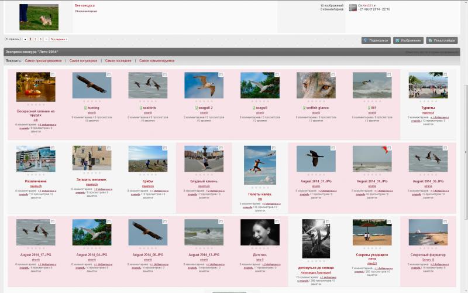468x293 pixels.
Task: Open the Вне конкурса album link
Action: click(x=85, y=6)
